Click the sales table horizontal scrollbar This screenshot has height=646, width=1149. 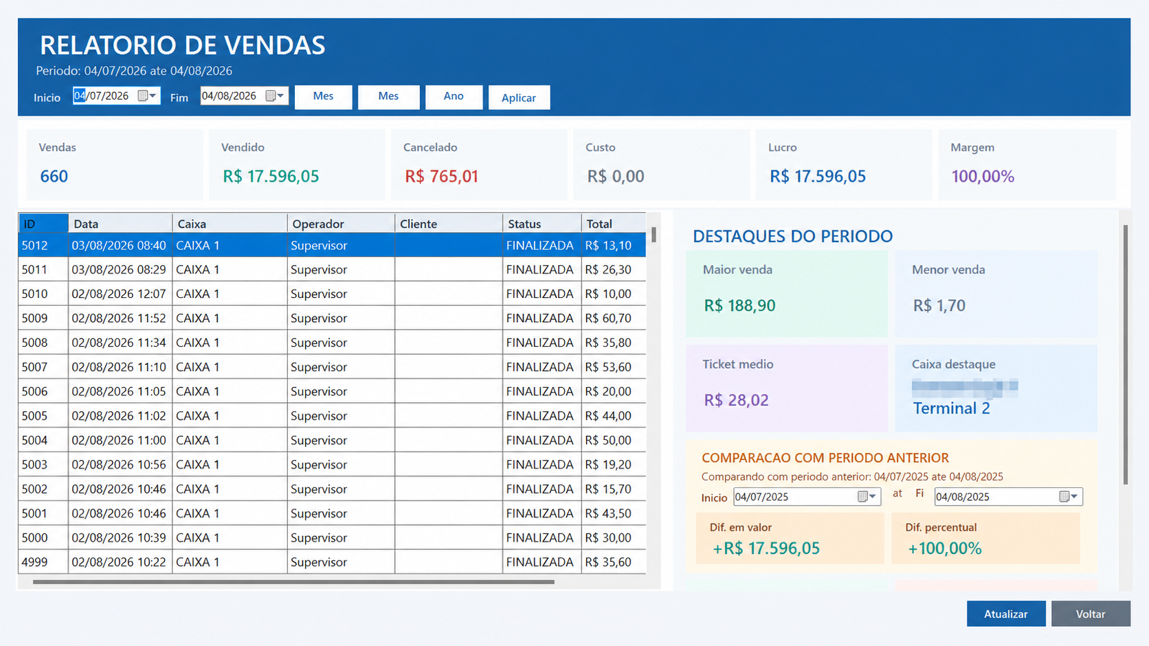(293, 582)
